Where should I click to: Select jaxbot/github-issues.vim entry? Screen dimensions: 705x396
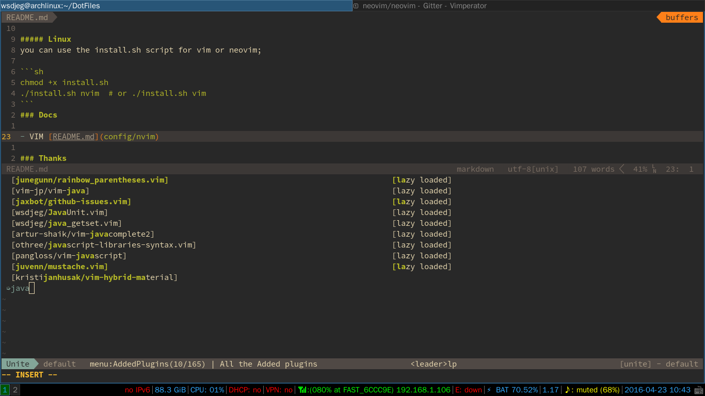click(71, 202)
